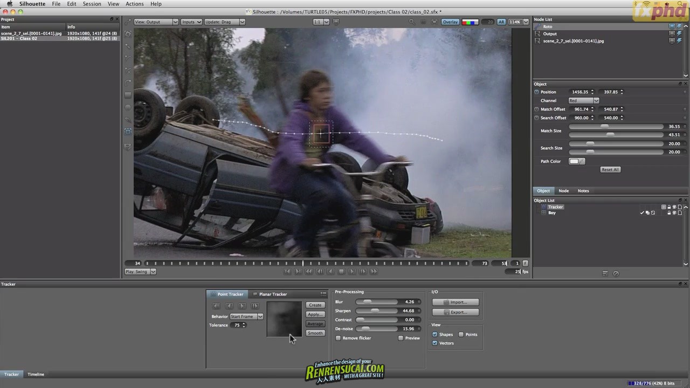Toggle visibility eye of Tracker object
The image size is (690, 388).
pyautogui.click(x=674, y=207)
